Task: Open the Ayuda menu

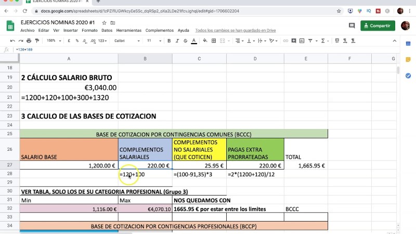Action: 184,31
